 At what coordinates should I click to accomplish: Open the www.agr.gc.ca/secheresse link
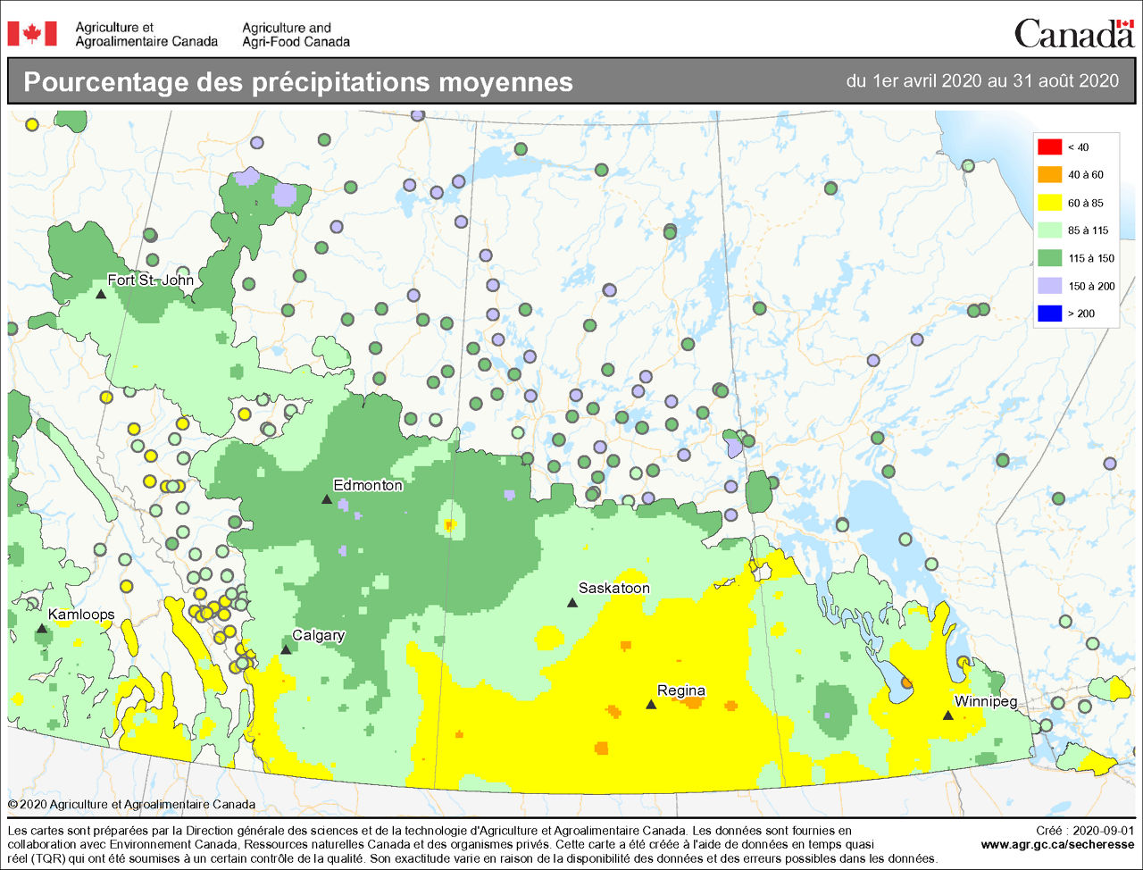click(1057, 844)
